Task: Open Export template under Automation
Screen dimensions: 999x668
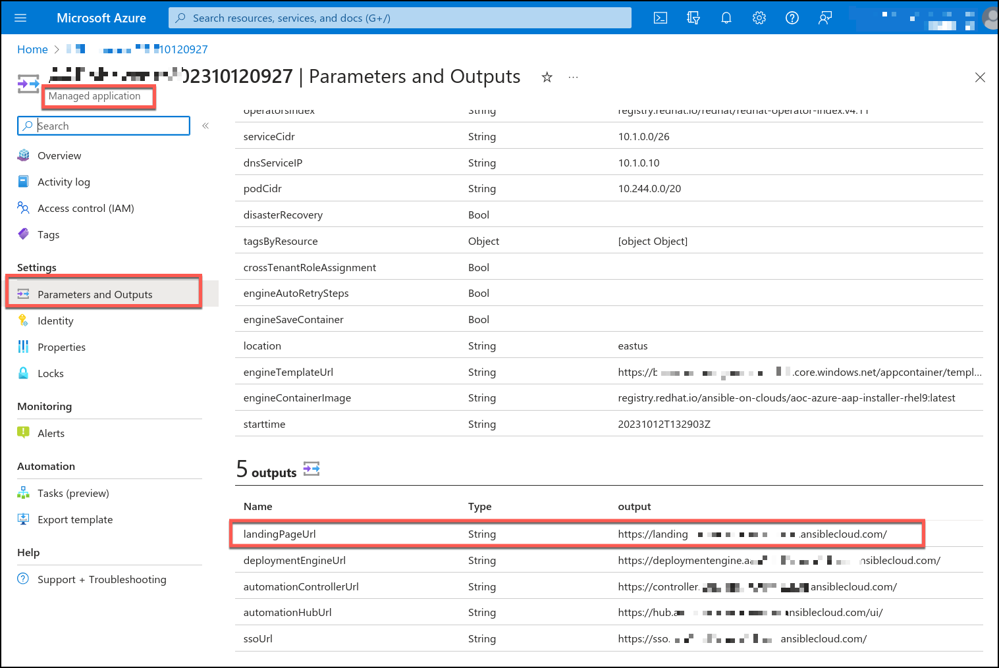Action: click(x=74, y=519)
